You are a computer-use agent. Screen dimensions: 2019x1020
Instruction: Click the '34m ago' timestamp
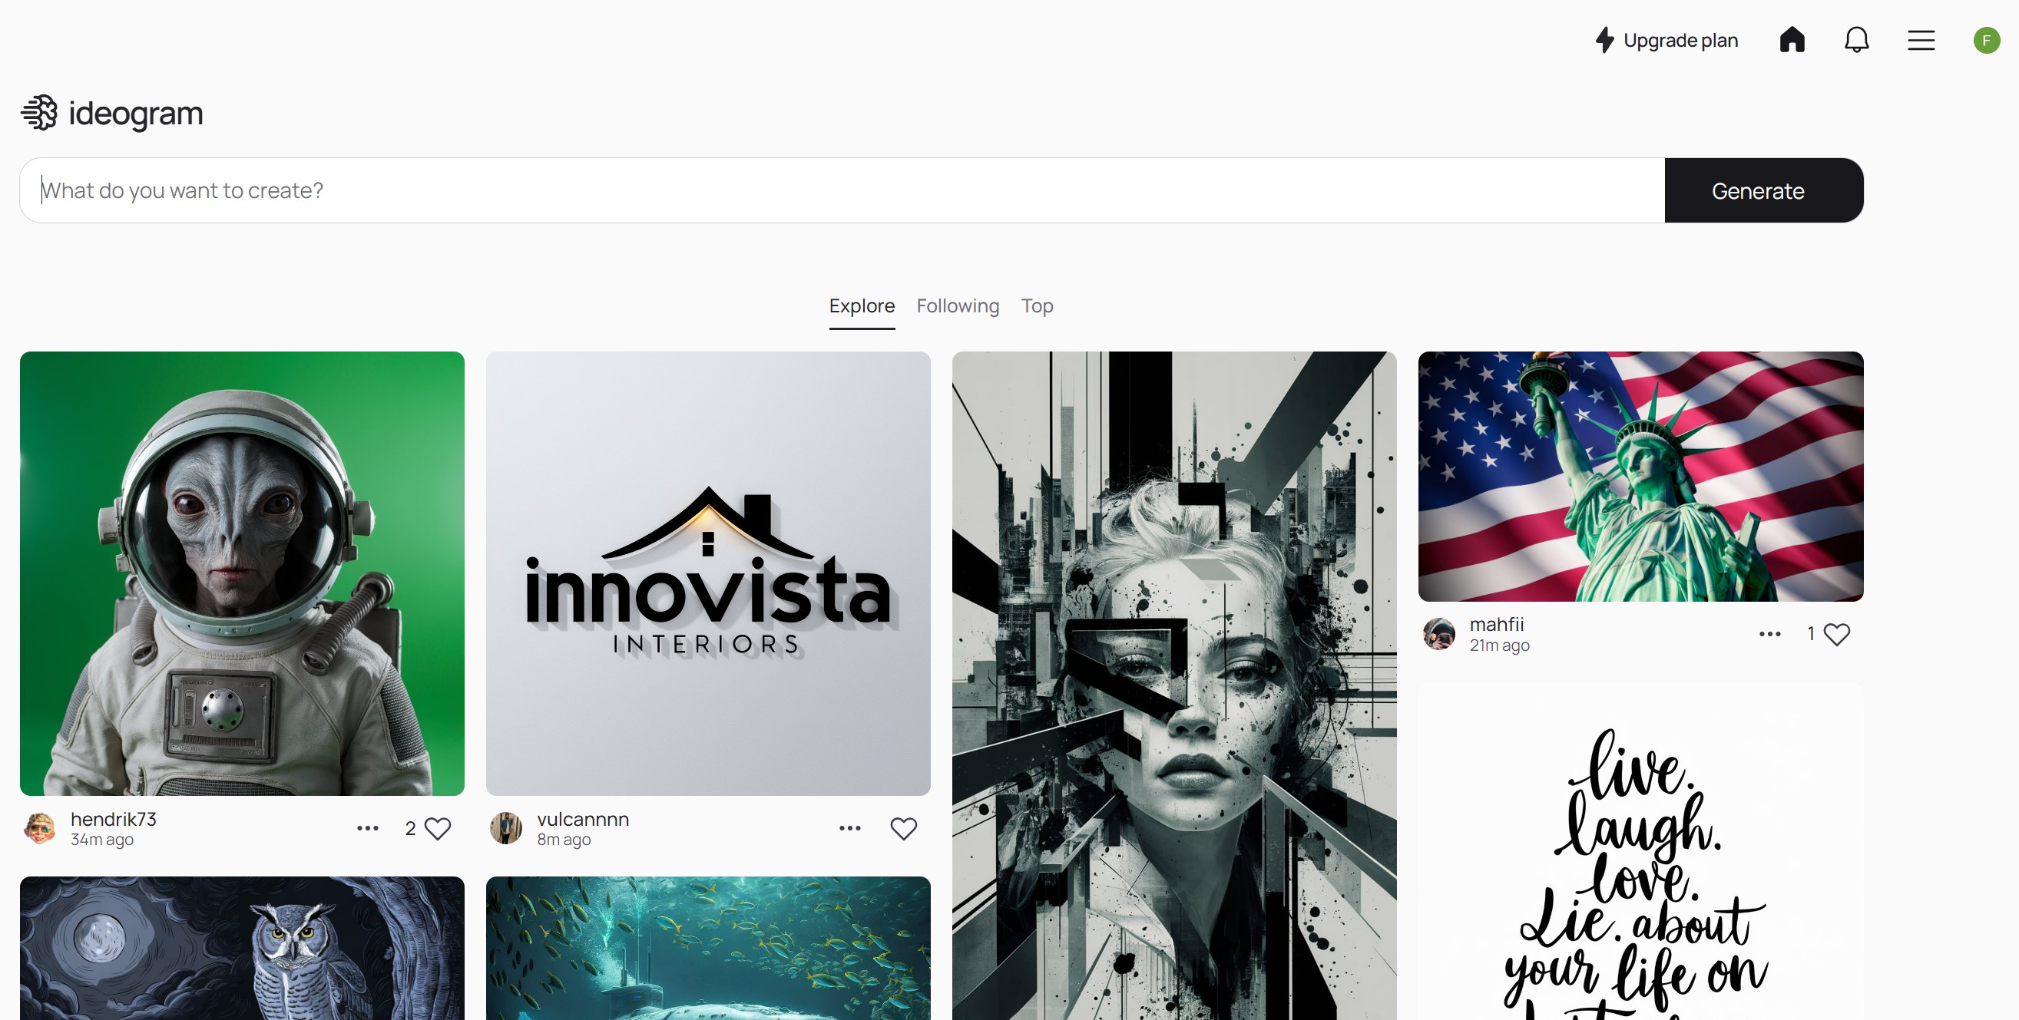pyautogui.click(x=102, y=839)
